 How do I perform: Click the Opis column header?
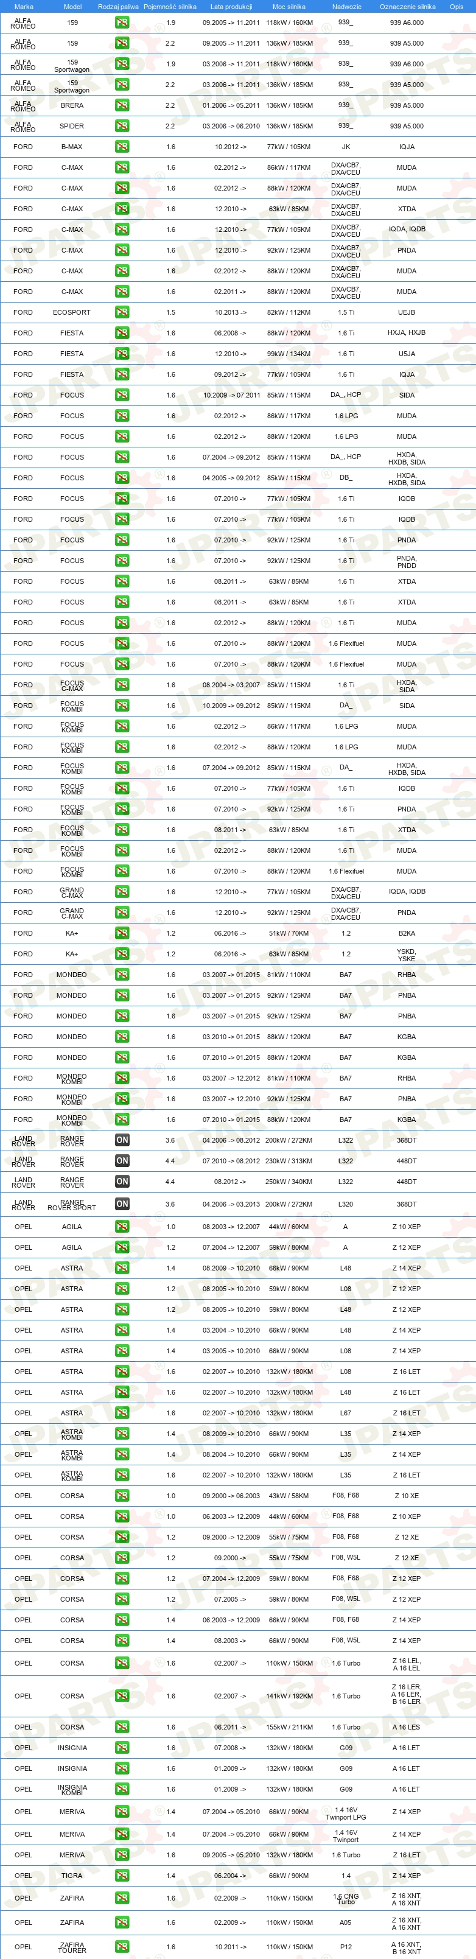point(457,7)
